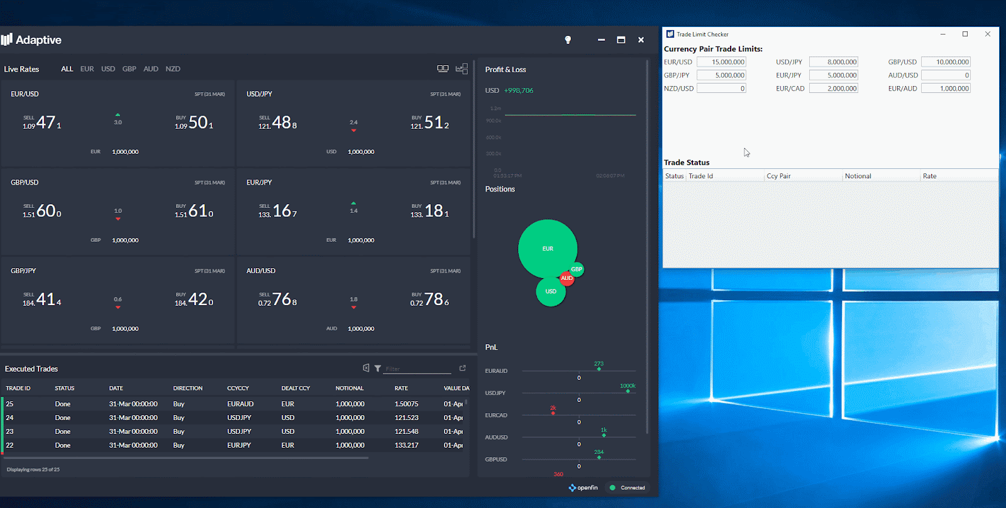1006x508 pixels.
Task: Filter live rates by EUR
Action: pos(87,69)
